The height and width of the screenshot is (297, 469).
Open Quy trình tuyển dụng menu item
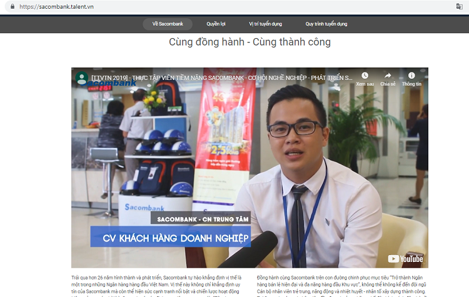tap(326, 24)
